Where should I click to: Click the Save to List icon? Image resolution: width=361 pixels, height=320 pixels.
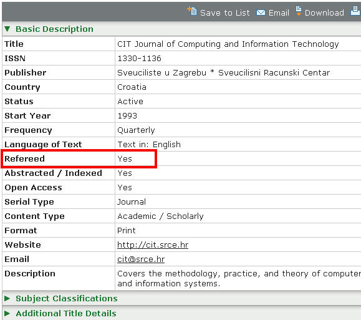(x=192, y=11)
